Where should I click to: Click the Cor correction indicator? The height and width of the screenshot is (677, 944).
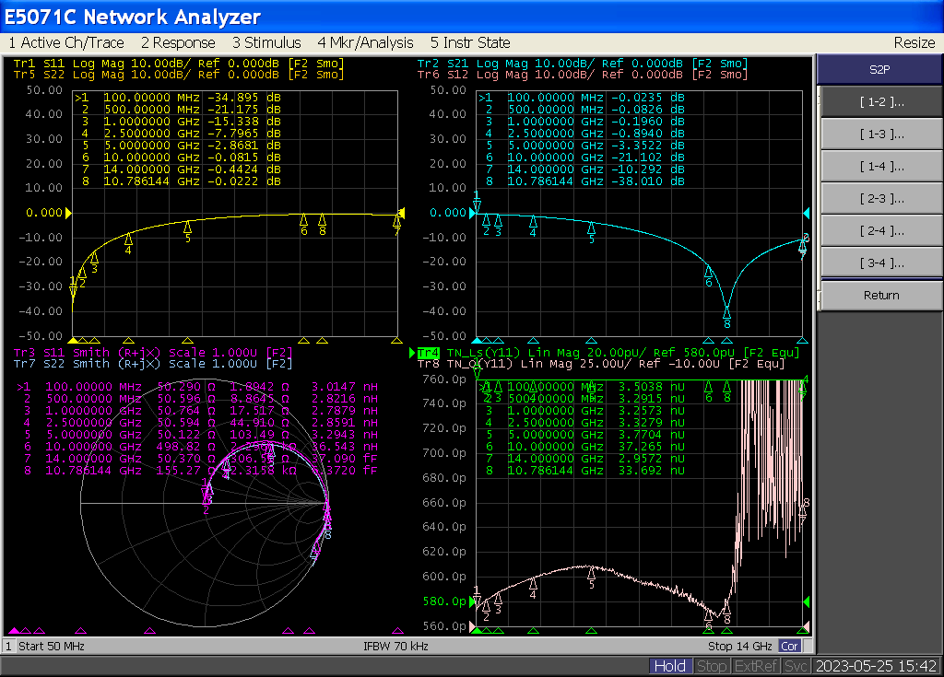coord(789,647)
